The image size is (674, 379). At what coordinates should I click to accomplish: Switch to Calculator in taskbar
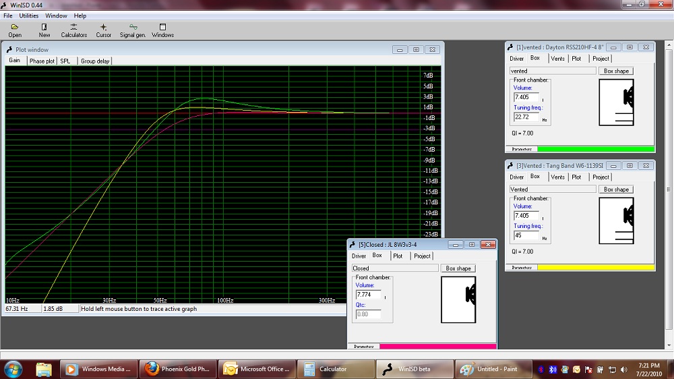click(336, 369)
